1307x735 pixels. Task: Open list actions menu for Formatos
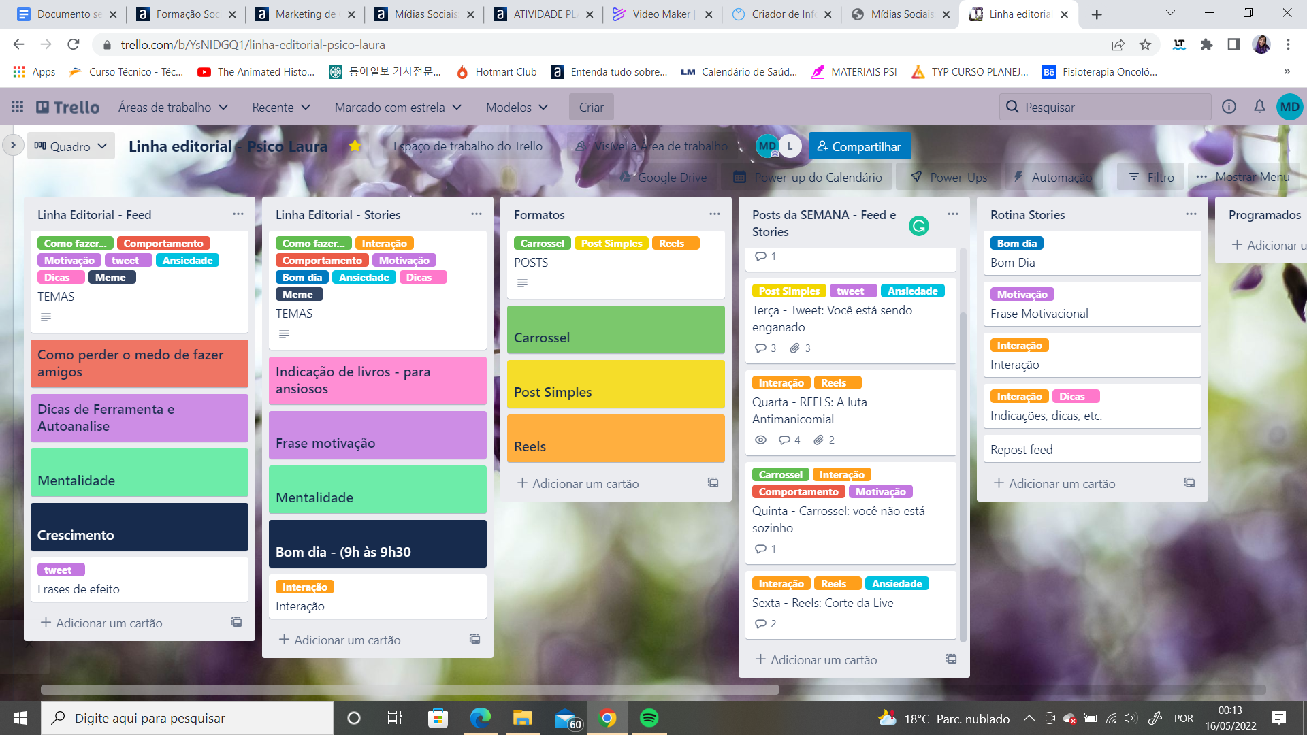pyautogui.click(x=714, y=214)
